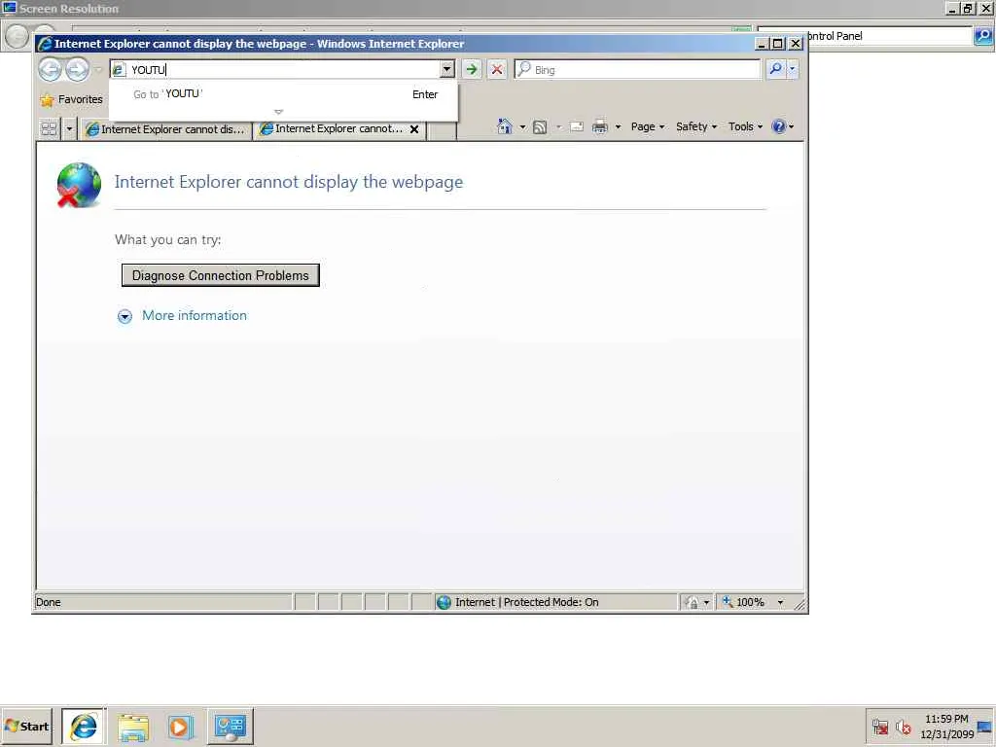Open the Help question mark icon
996x747 pixels.
pyautogui.click(x=778, y=126)
